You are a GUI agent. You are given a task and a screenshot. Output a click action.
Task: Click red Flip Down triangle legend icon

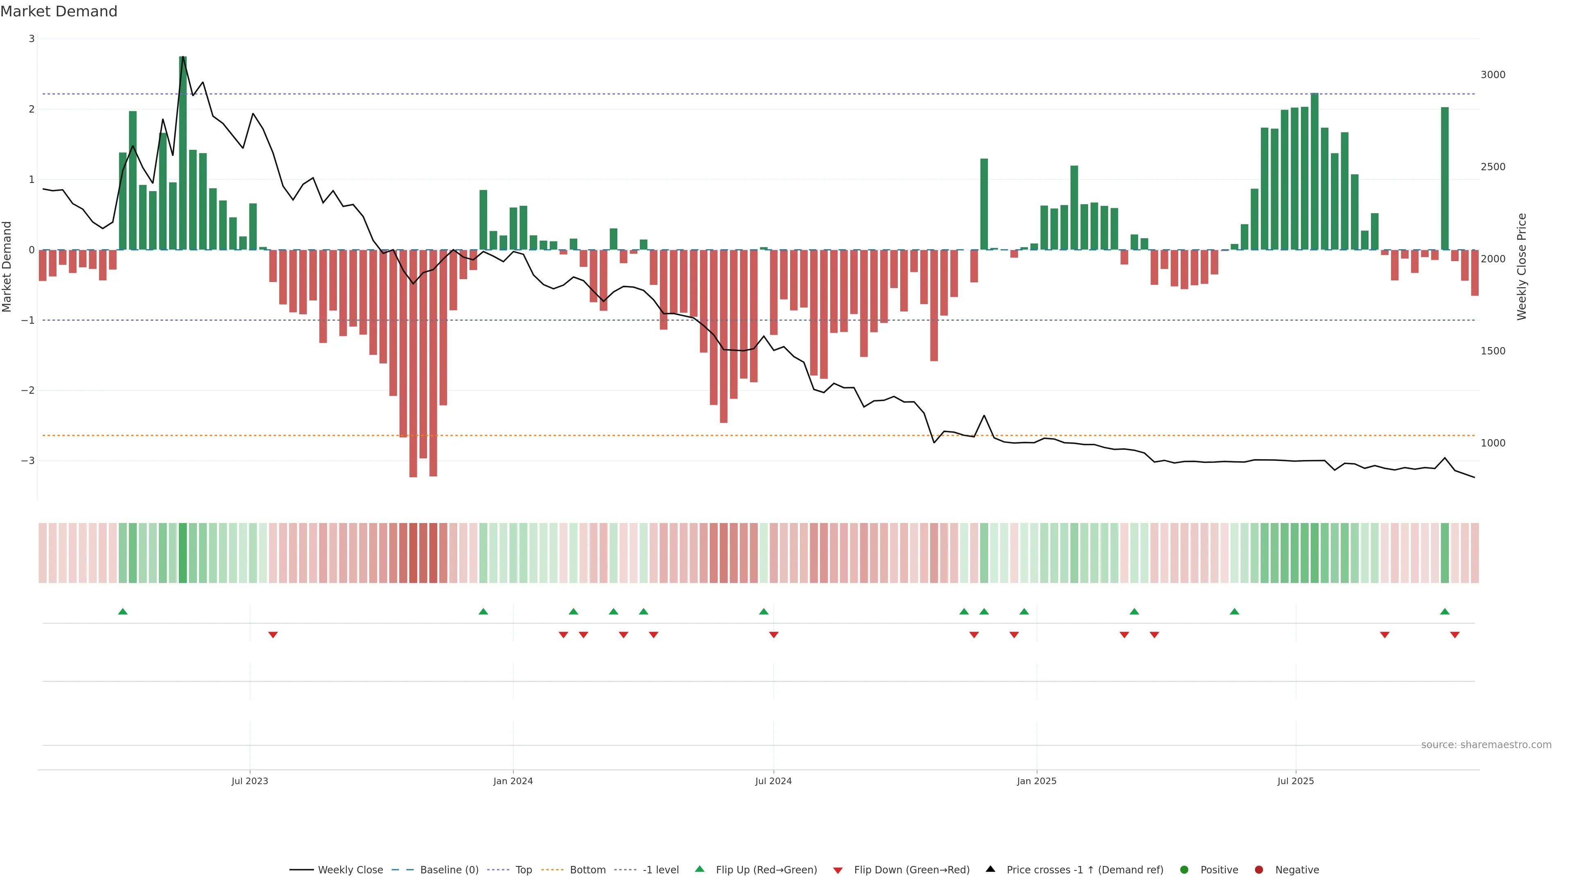point(838,870)
